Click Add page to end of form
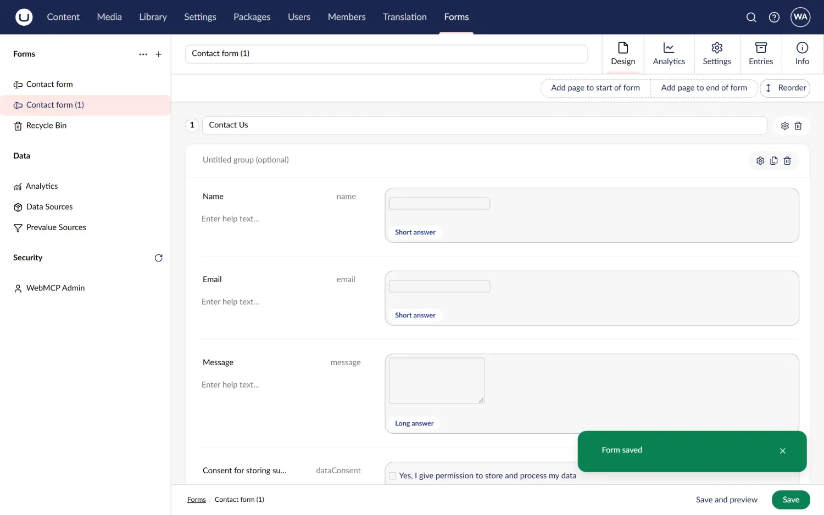 click(x=704, y=88)
